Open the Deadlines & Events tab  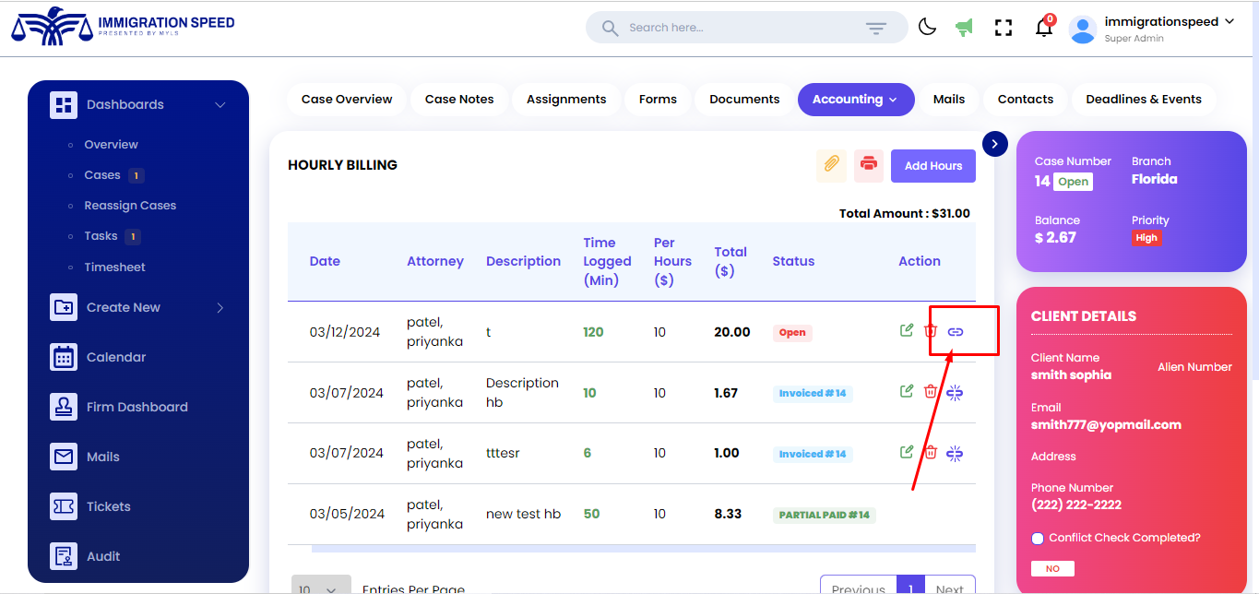pyautogui.click(x=1143, y=99)
